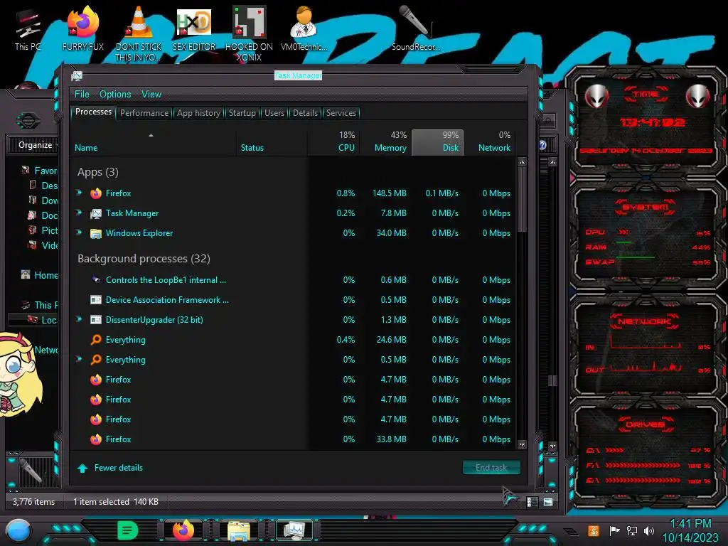This screenshot has width=728, height=546.
Task: Open Firefox from the taskbar
Action: [183, 530]
